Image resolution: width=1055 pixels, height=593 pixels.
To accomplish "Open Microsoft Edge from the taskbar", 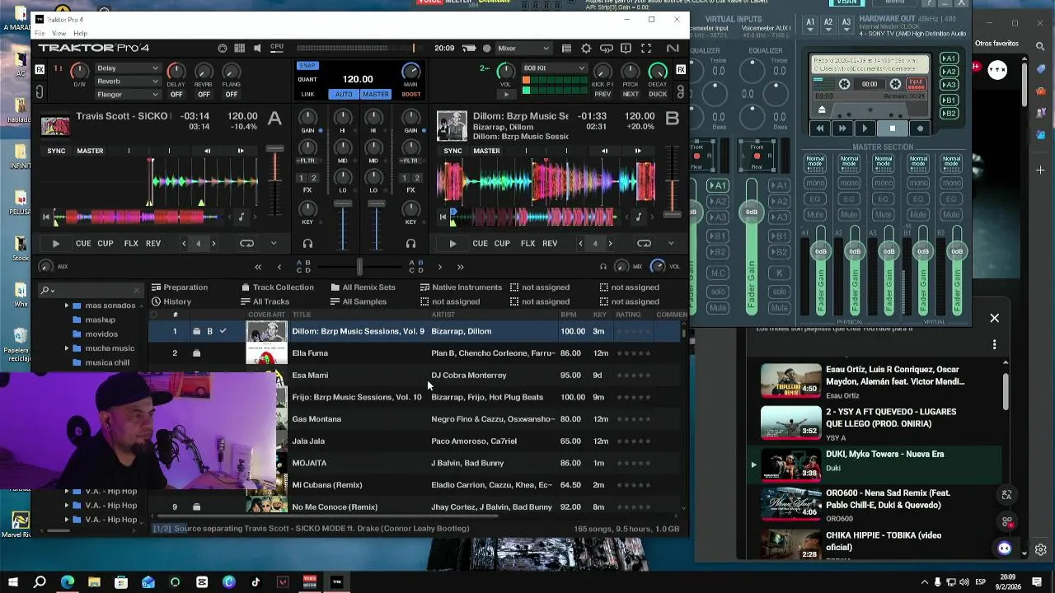I will (x=67, y=582).
